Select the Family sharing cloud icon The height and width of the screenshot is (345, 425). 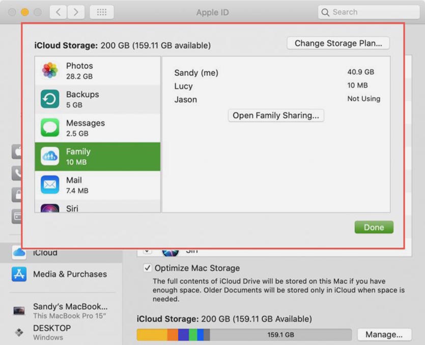pyautogui.click(x=50, y=156)
